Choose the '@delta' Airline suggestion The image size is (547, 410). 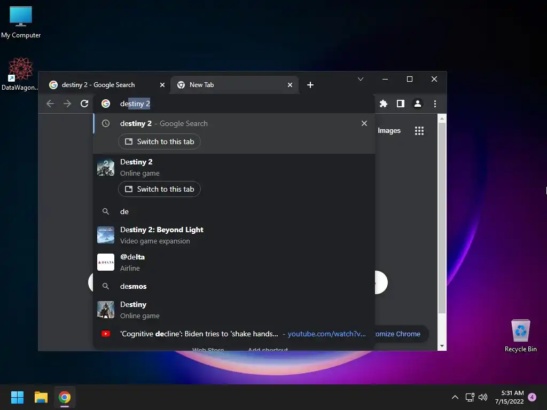coord(234,262)
